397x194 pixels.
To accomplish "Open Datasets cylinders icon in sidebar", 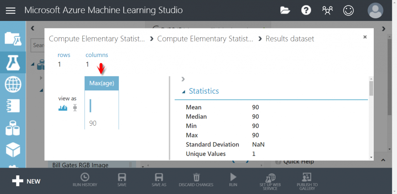I will coord(13,128).
